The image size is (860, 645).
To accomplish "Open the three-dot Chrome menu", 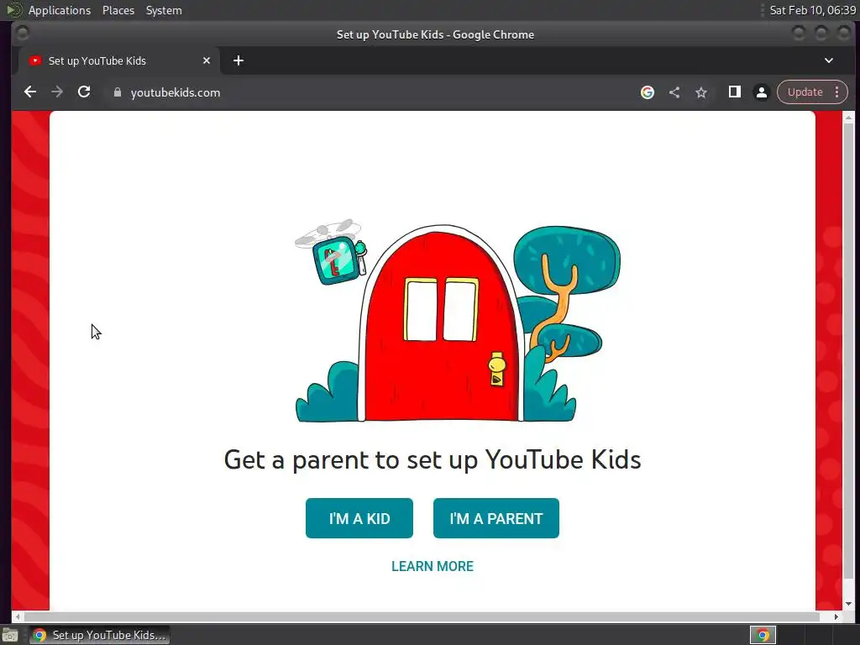I will coord(837,92).
